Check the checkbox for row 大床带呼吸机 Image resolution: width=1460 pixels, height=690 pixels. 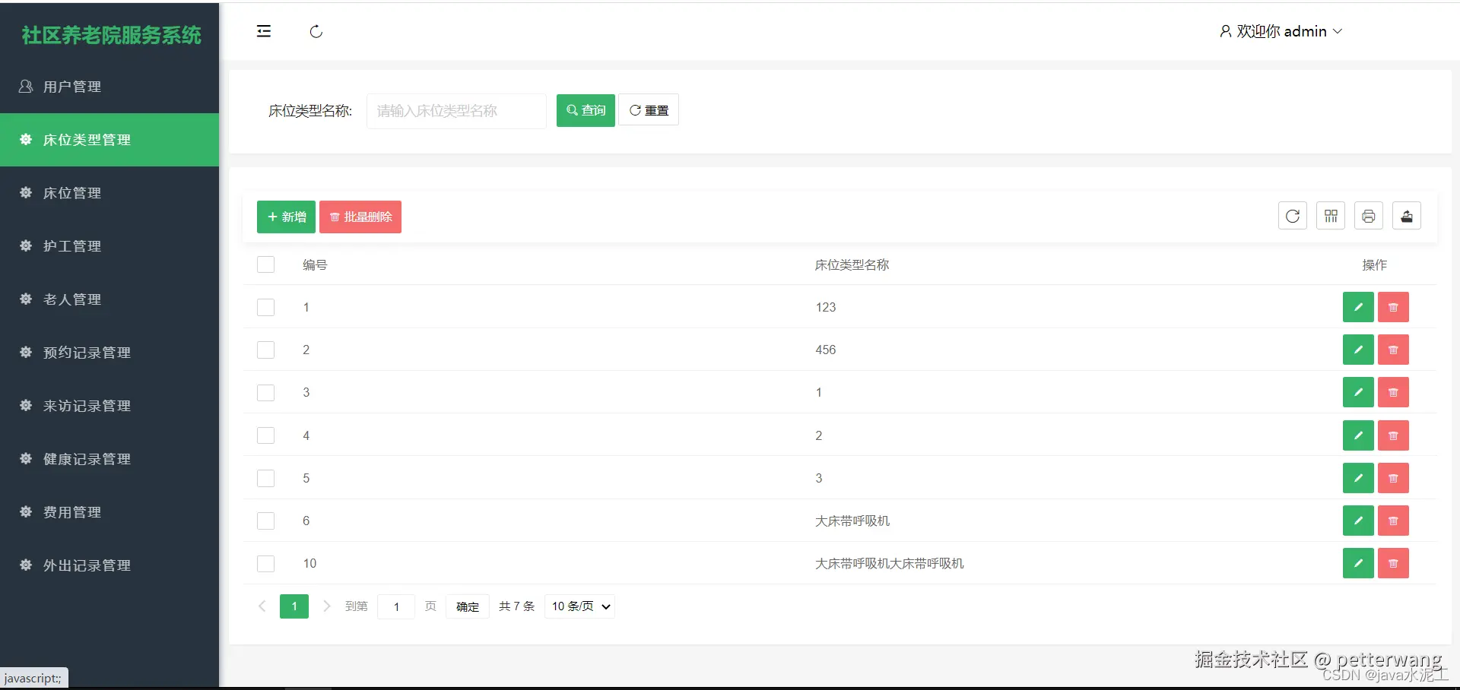coord(265,521)
